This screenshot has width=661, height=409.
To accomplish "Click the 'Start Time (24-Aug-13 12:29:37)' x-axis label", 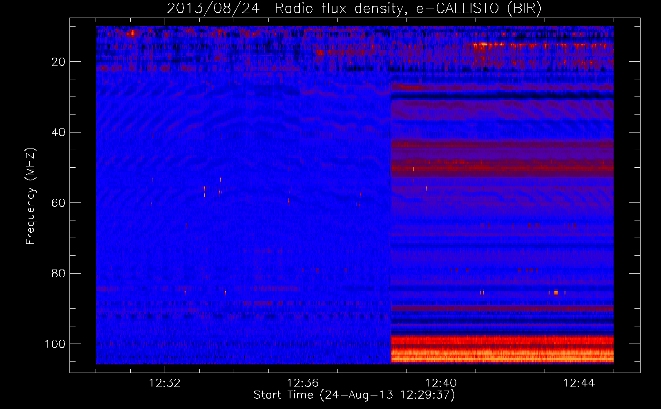I will 354,395.
